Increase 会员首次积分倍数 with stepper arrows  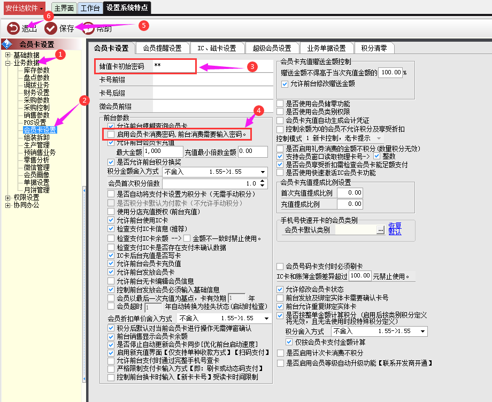tap(263, 181)
